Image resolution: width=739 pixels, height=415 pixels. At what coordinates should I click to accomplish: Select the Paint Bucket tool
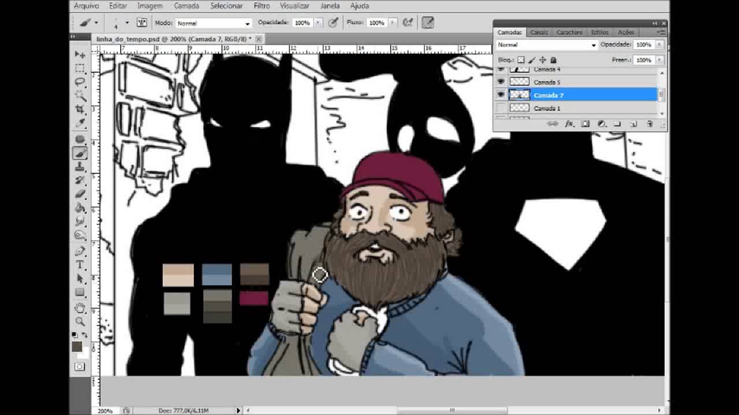pyautogui.click(x=80, y=209)
